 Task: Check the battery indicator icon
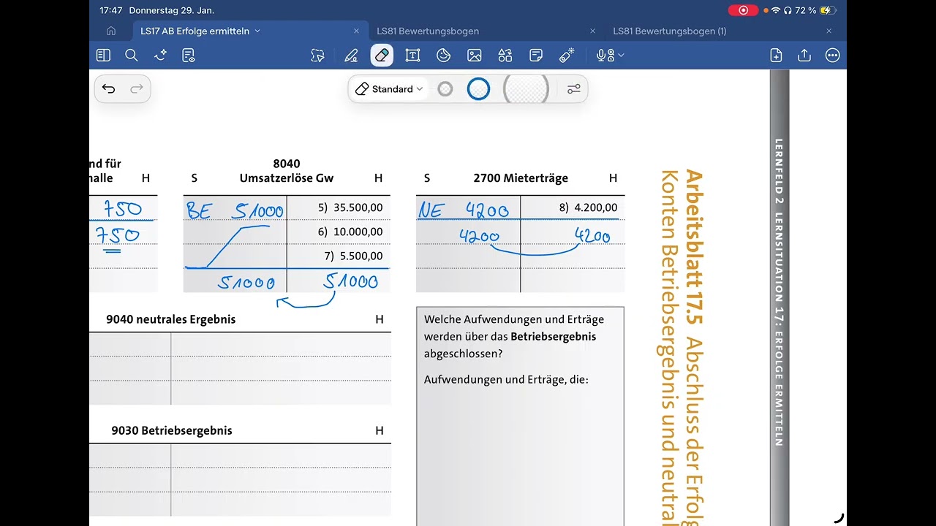point(828,10)
